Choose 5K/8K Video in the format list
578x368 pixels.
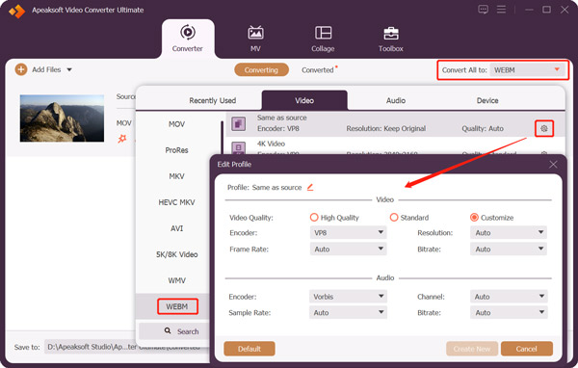click(x=176, y=254)
